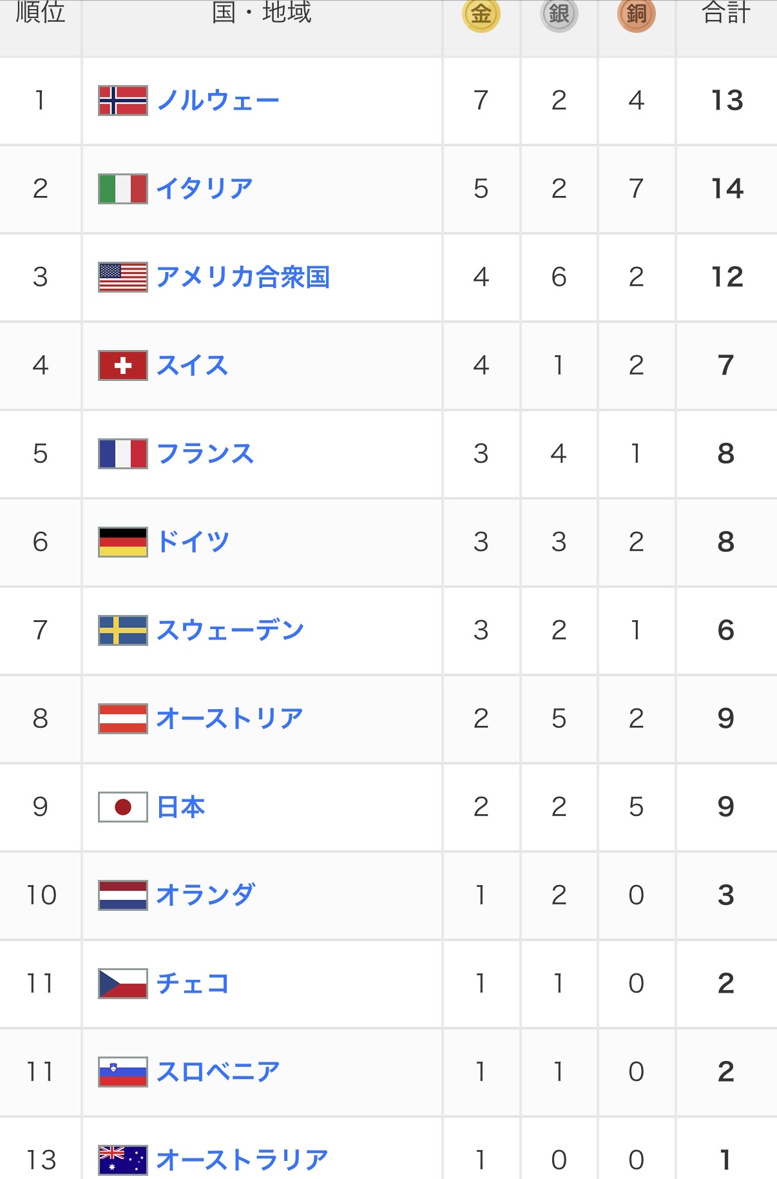Click the Australia flag icon
Screen dimensions: 777x1179
(122, 1160)
